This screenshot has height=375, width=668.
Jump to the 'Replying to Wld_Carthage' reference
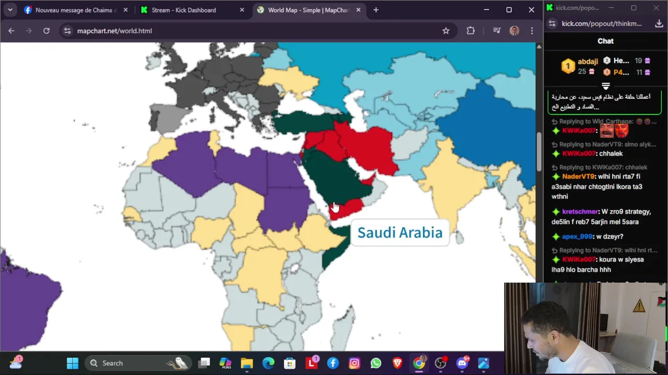[605, 121]
